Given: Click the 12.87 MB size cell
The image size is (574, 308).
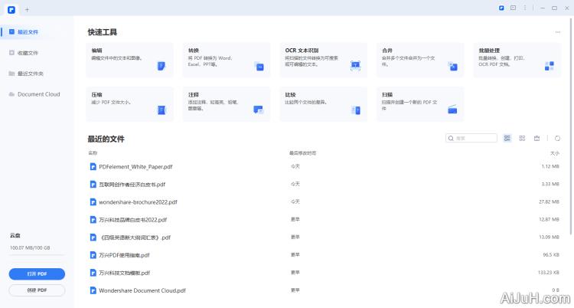Looking at the screenshot, I should pos(549,220).
